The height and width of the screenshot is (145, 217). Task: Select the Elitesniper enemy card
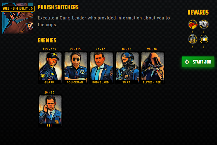pos(153,68)
